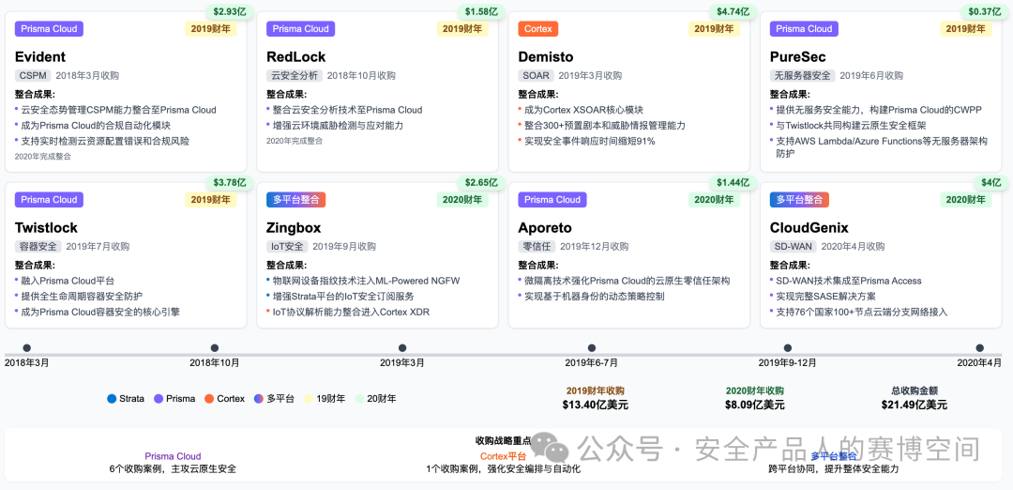
Task: Click the 2020财年 tag on CloudGenix card
Action: click(x=966, y=200)
